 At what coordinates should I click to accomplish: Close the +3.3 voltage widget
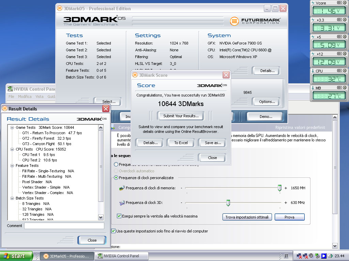point(345,19)
